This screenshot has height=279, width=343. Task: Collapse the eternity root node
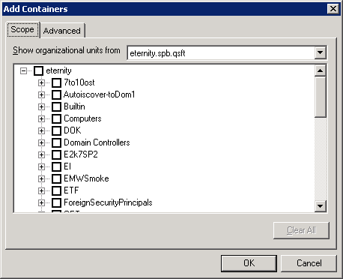(23, 70)
